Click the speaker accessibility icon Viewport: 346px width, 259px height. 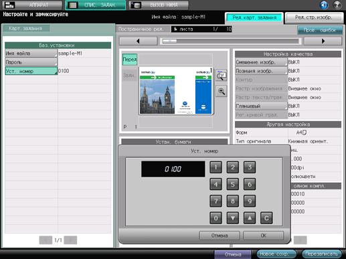pyautogui.click(x=324, y=5)
